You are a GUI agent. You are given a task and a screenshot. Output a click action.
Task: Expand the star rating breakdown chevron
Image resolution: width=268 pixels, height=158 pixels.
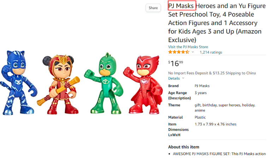click(x=193, y=52)
